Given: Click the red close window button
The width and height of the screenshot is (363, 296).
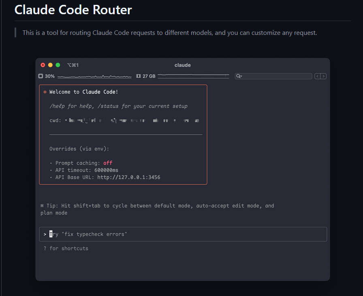Looking at the screenshot, I should click(x=43, y=65).
